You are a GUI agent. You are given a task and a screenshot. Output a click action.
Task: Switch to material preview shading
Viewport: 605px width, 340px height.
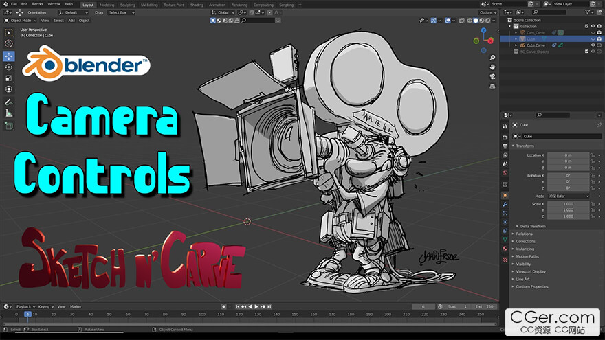[x=482, y=21]
